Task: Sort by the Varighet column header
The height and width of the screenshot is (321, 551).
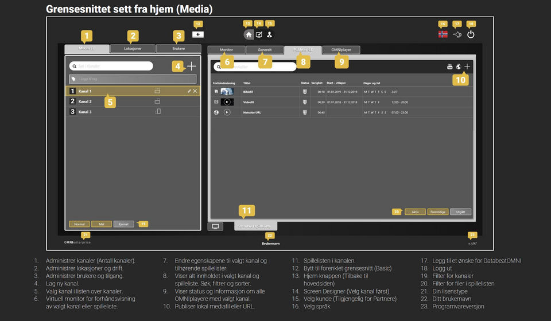Action: coord(317,83)
